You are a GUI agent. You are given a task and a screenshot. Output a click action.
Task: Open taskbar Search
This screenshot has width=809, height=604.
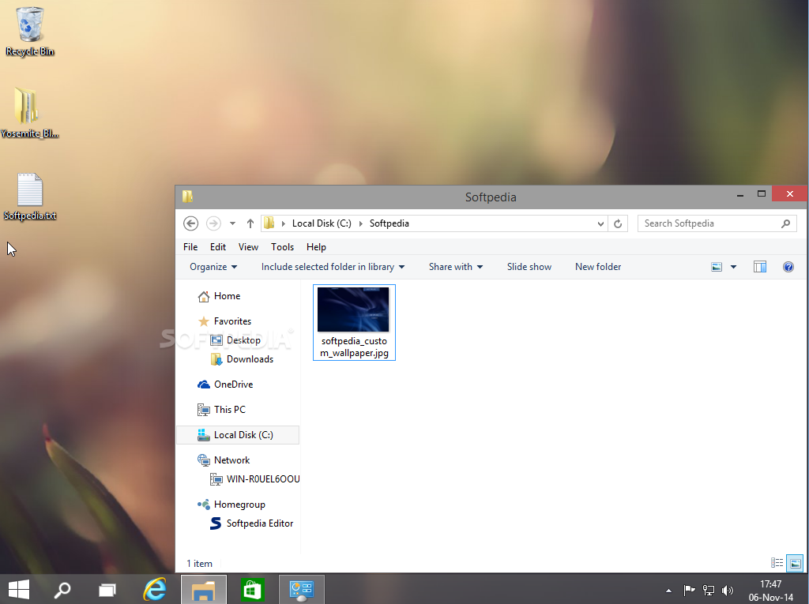pos(62,589)
